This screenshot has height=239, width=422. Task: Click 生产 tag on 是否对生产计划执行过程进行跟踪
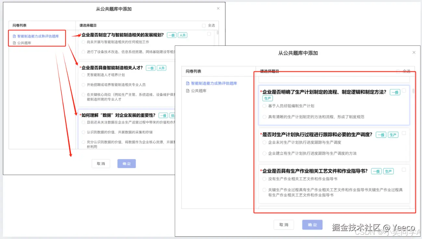[393, 135]
